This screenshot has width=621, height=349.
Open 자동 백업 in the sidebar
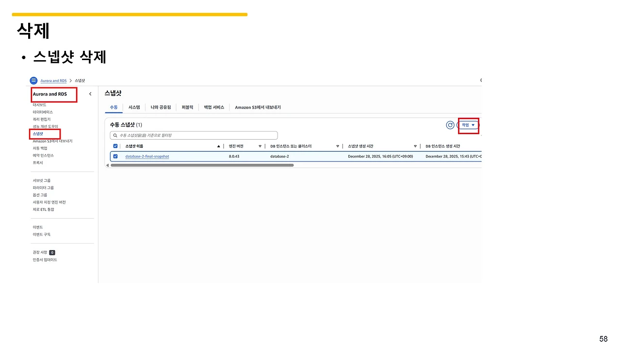(x=40, y=148)
